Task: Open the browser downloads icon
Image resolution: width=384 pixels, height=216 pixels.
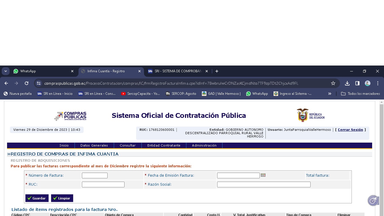Action: (x=347, y=83)
